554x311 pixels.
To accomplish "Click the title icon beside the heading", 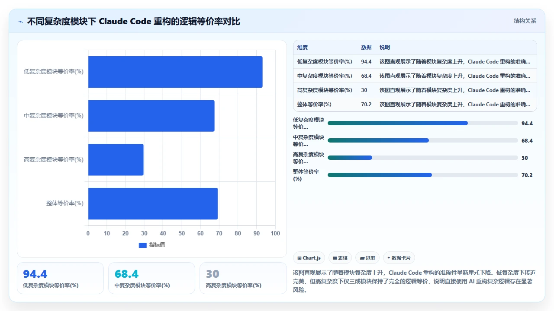I will click(x=21, y=21).
